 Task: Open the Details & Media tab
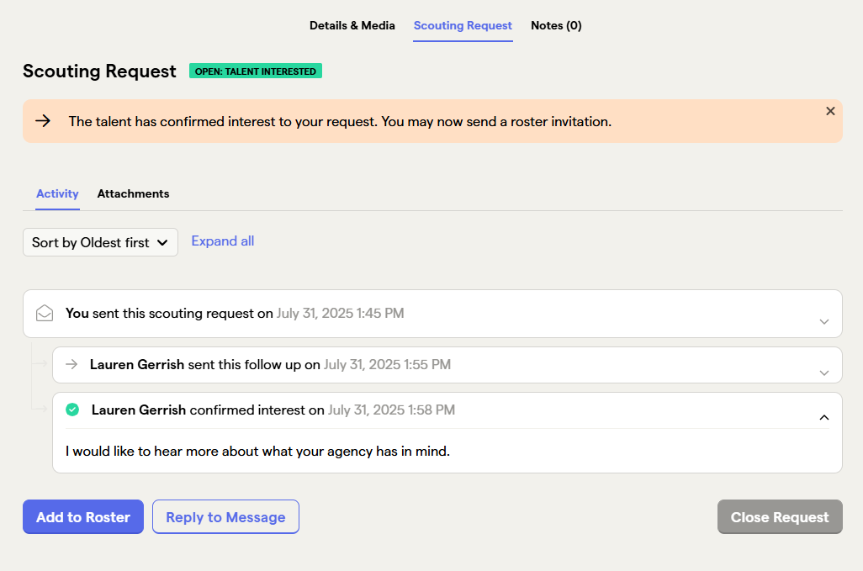[x=352, y=25]
